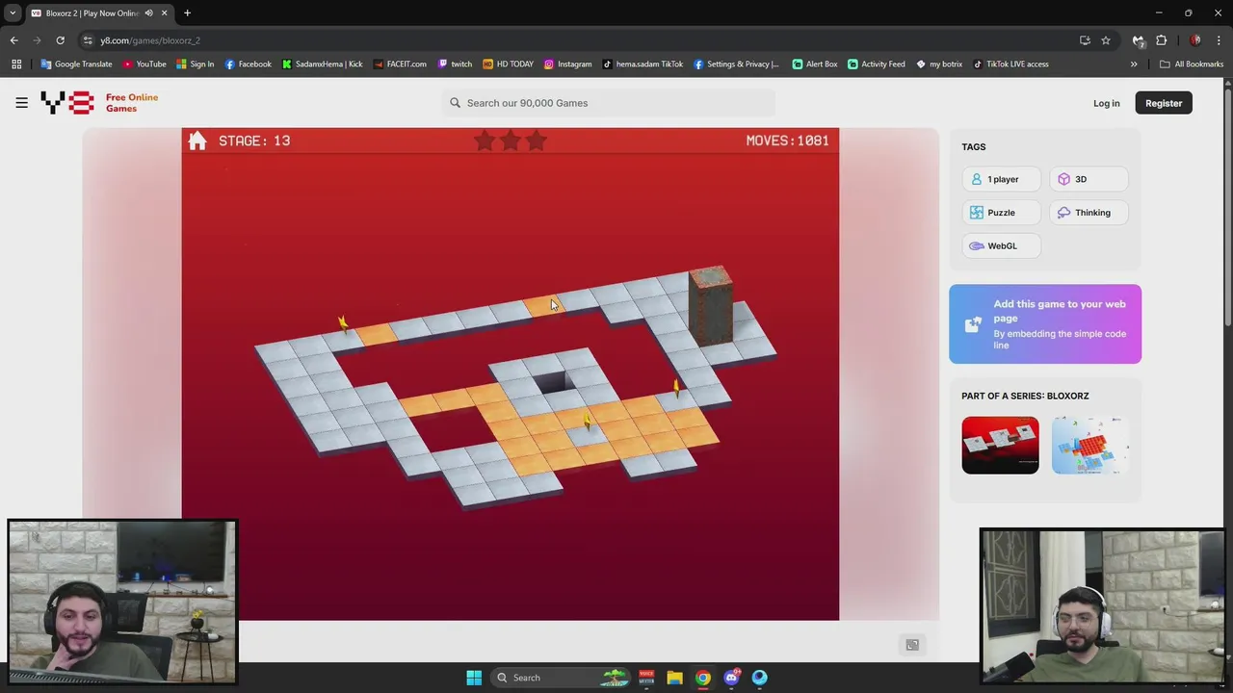Open the TikTok LIVE access bookmark
The height and width of the screenshot is (693, 1233).
point(1010,64)
